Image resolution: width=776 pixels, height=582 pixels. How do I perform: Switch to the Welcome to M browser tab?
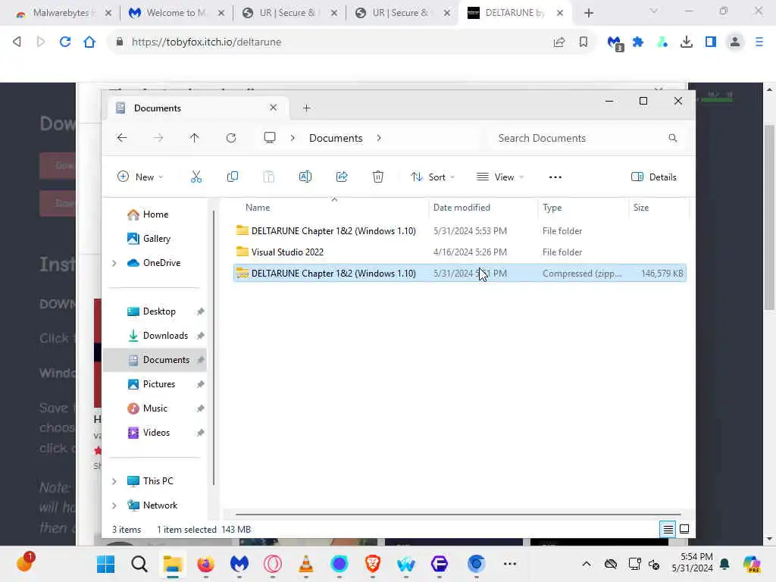tap(176, 13)
